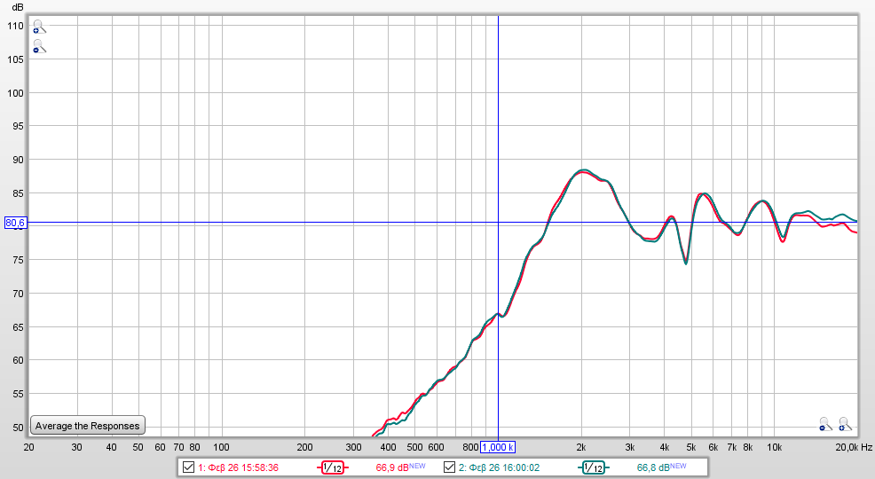The width and height of the screenshot is (875, 479).
Task: Click the red 1/12 smoothing trace icon
Action: 333,467
